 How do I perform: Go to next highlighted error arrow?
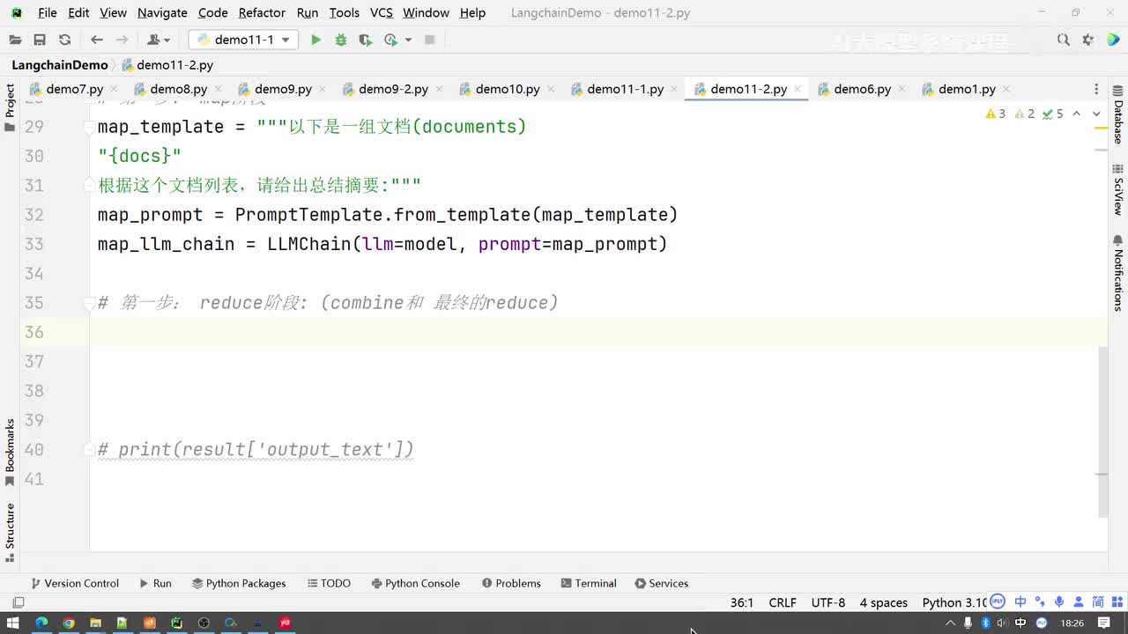pyautogui.click(x=1096, y=114)
